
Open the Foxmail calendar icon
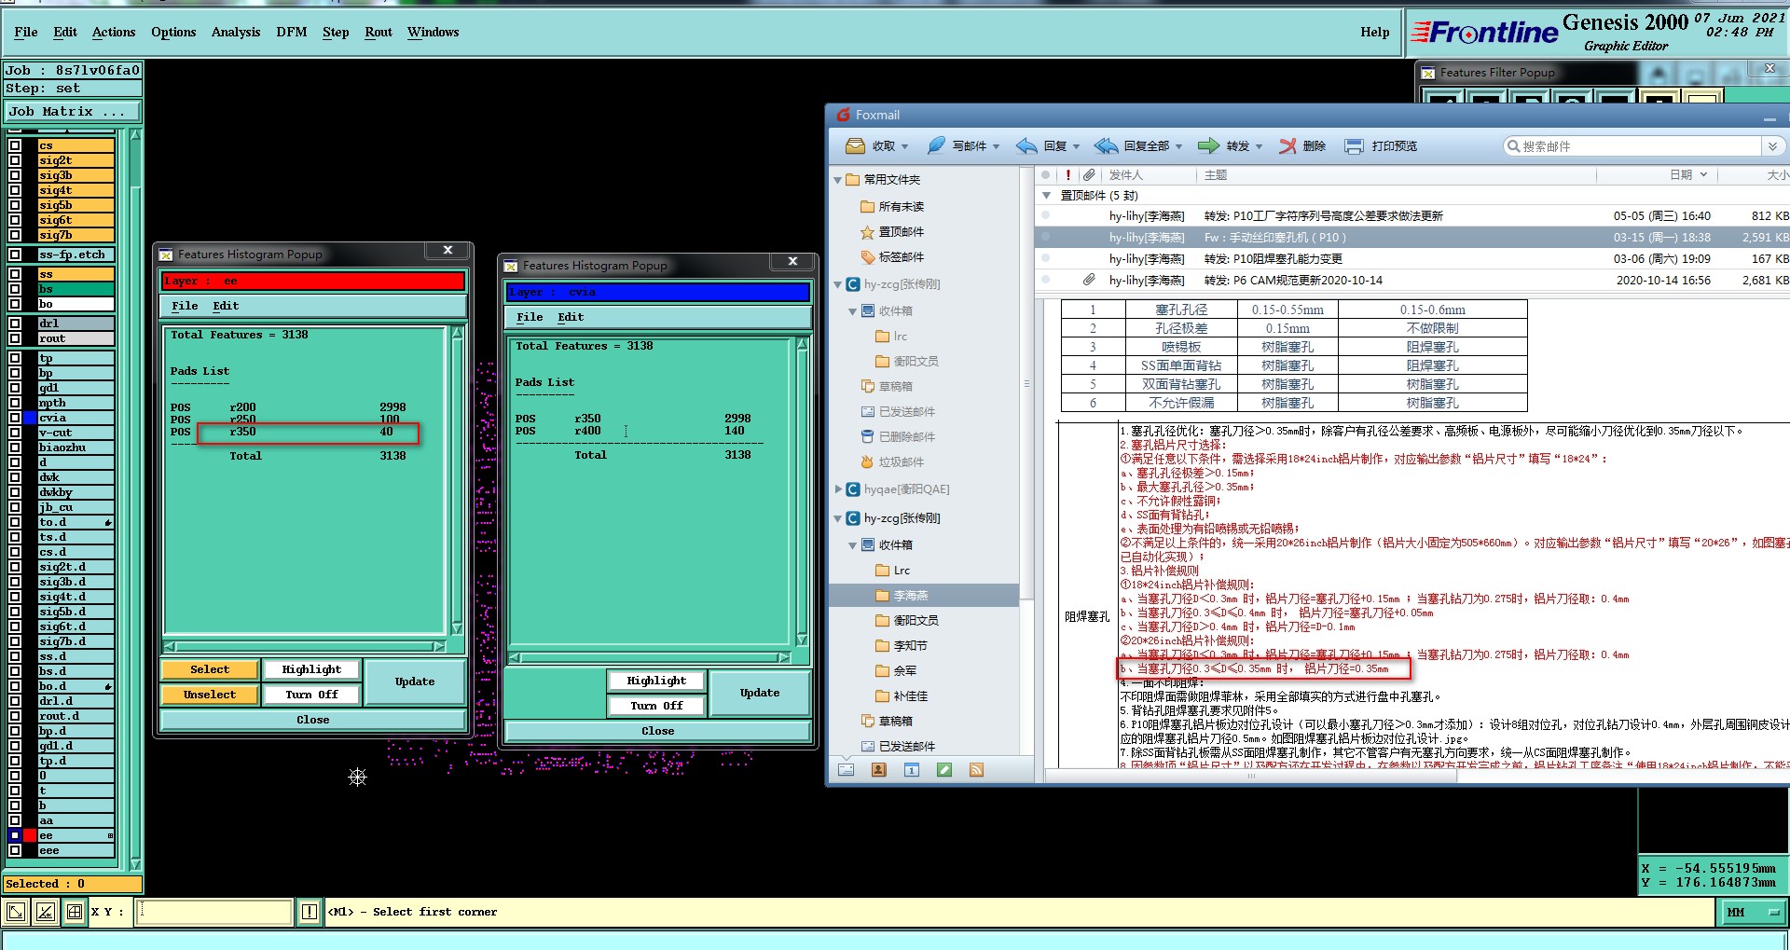911,770
